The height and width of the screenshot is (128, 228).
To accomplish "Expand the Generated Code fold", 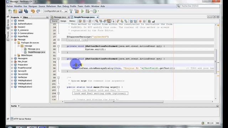I will (x=58, y=40).
